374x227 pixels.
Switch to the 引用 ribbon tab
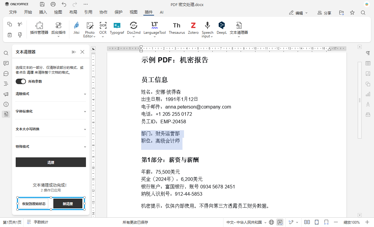click(x=88, y=12)
